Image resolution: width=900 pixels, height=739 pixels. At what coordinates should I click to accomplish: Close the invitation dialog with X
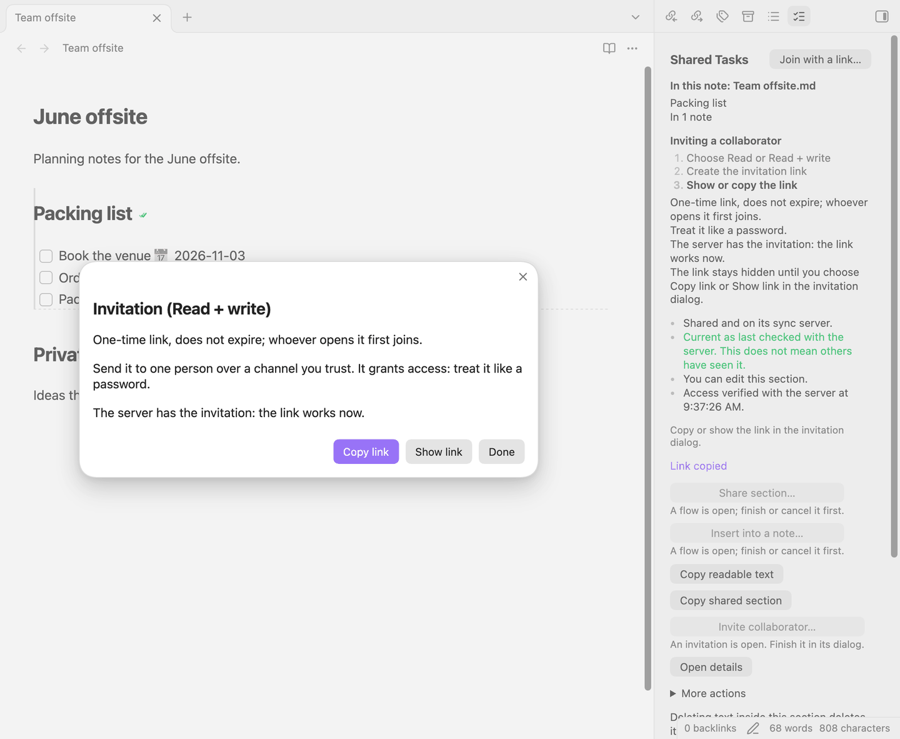(x=523, y=277)
